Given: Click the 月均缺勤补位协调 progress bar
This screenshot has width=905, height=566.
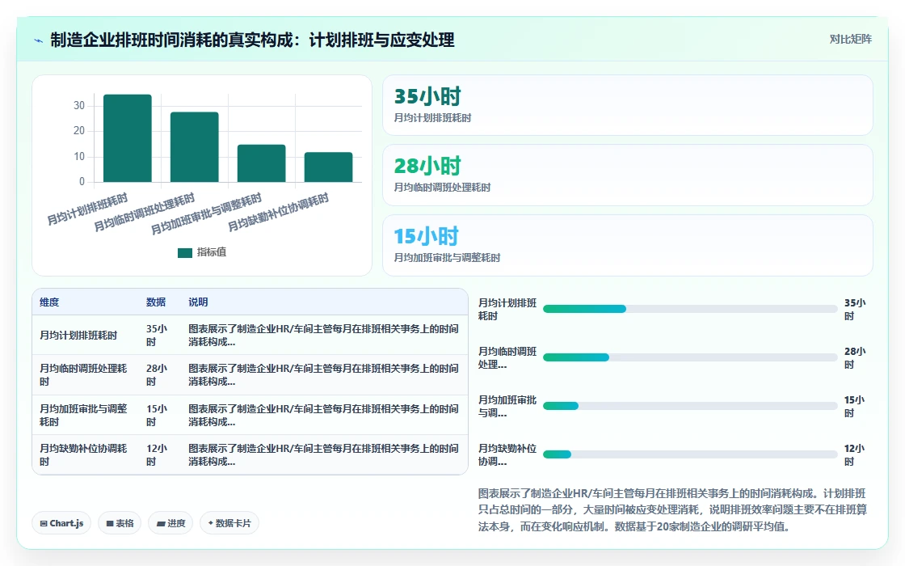Looking at the screenshot, I should pos(690,454).
